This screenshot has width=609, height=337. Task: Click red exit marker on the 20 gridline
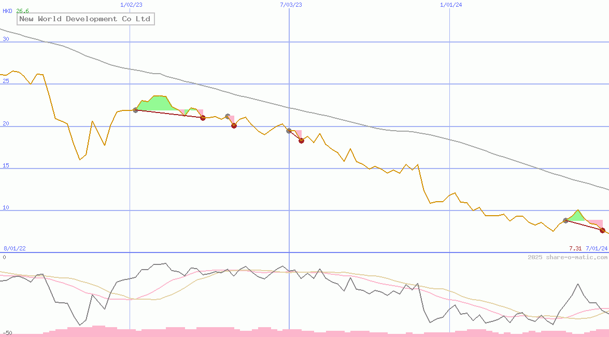coord(234,125)
